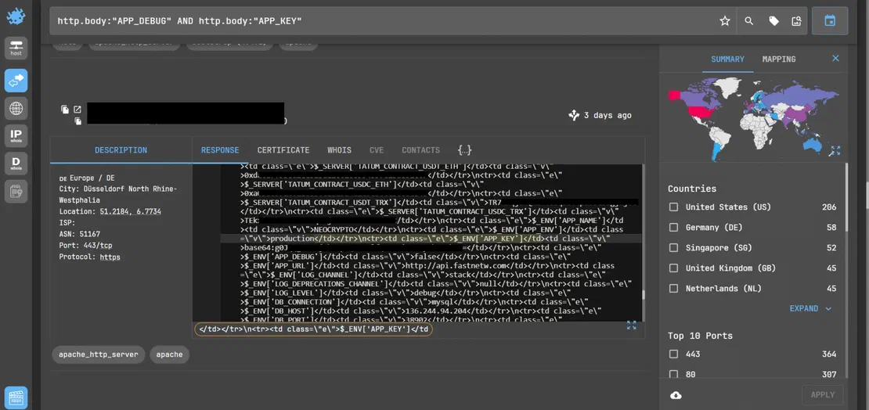Open the Domain Whois search tool

16,164
